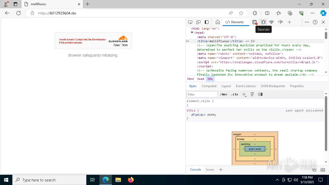Click the ellipsis beside the title node
329x185 pixels.
[187, 41]
